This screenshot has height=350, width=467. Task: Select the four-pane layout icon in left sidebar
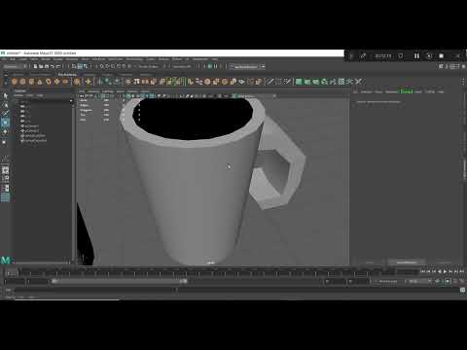(x=5, y=179)
